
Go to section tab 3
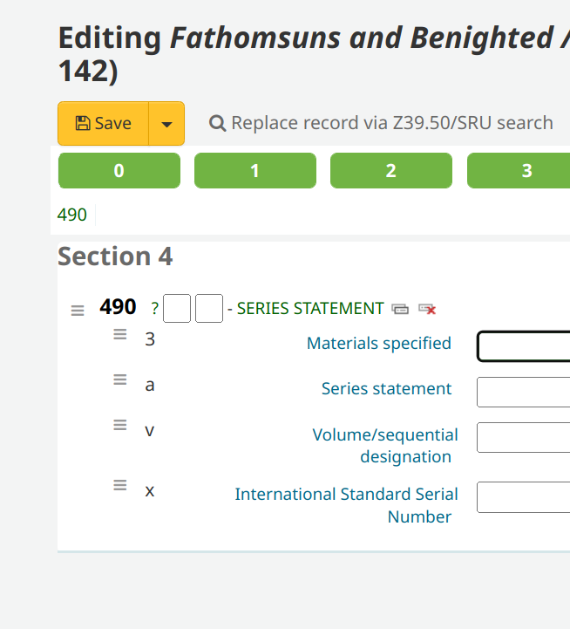(x=526, y=171)
